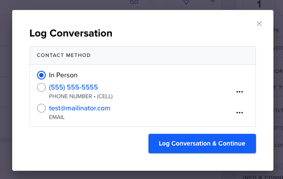283x179 pixels.
Task: Click the location pin icon at top
Action: [x=186, y=2]
